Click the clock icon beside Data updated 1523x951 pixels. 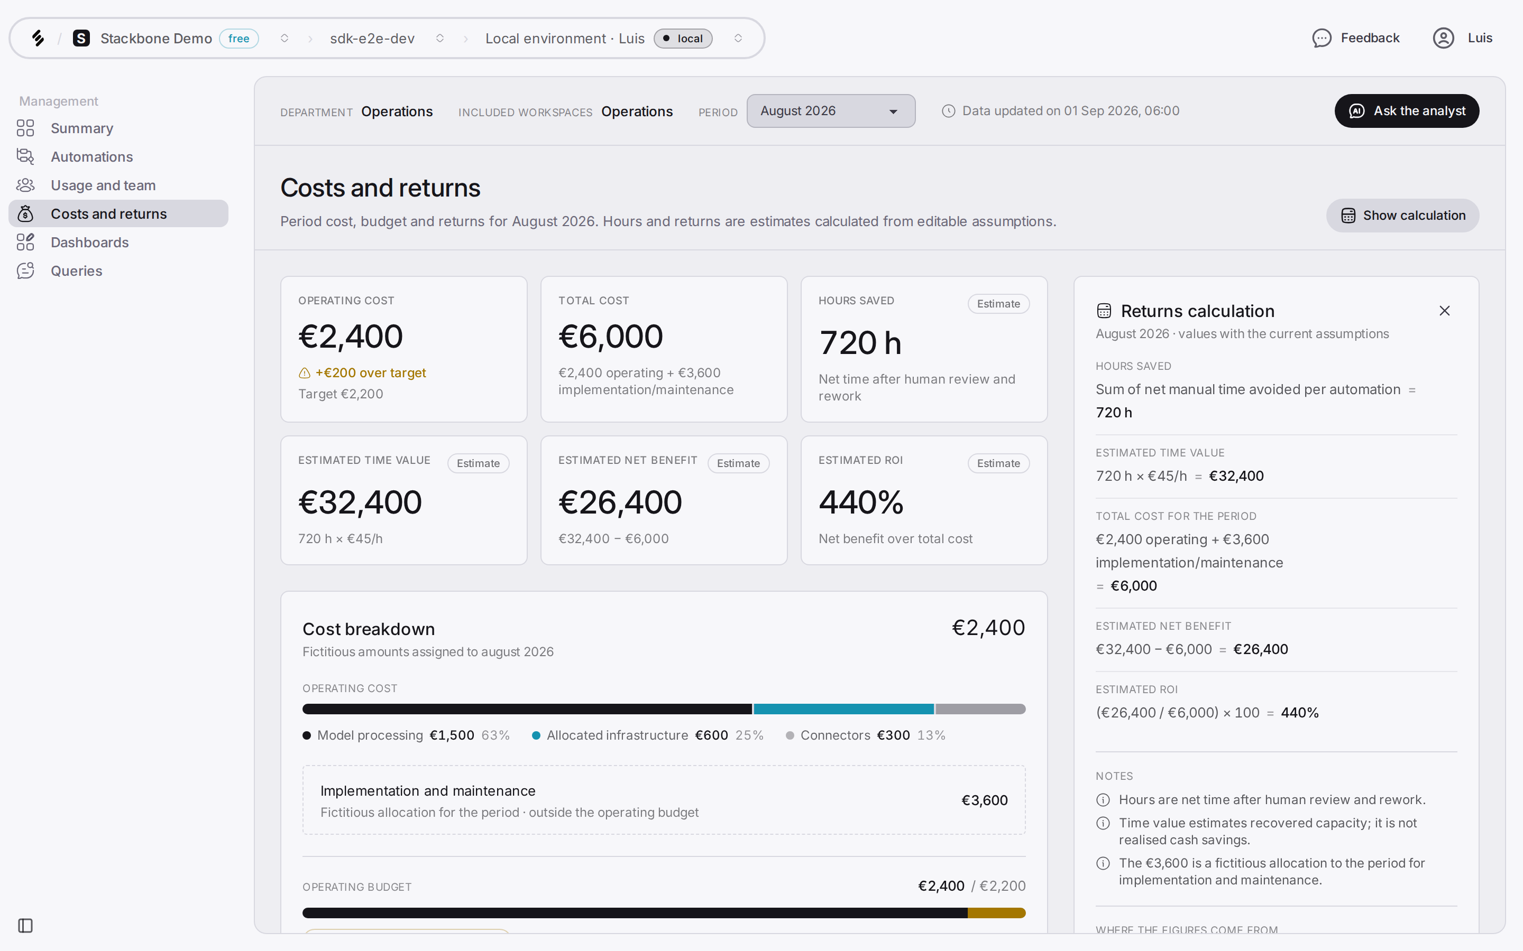(x=948, y=111)
